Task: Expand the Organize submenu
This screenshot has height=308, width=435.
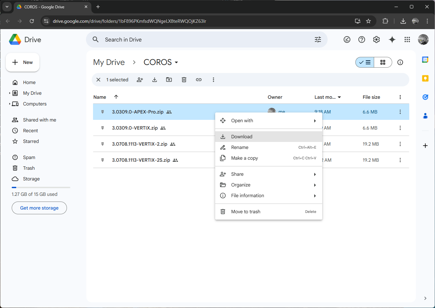Action: click(x=268, y=185)
